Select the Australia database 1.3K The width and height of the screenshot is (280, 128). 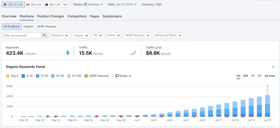click(x=52, y=5)
